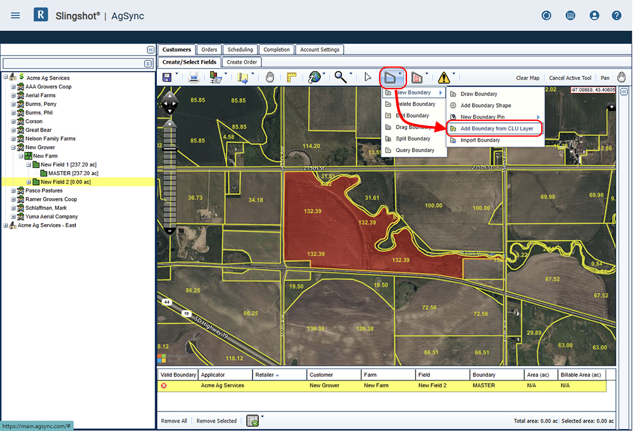
Task: Switch to the Completion tab
Action: point(277,49)
